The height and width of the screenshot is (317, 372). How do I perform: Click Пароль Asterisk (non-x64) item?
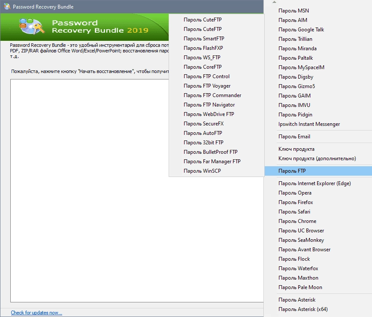pos(318,300)
